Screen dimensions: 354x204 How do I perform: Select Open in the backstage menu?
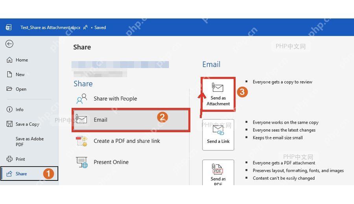pyautogui.click(x=21, y=89)
